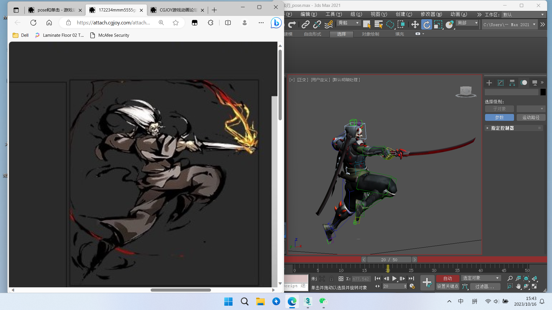Click the object color black swatch
Screen dimensions: 552x310
point(543,92)
